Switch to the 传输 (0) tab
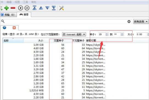The image size is (149, 100). tap(8, 15)
